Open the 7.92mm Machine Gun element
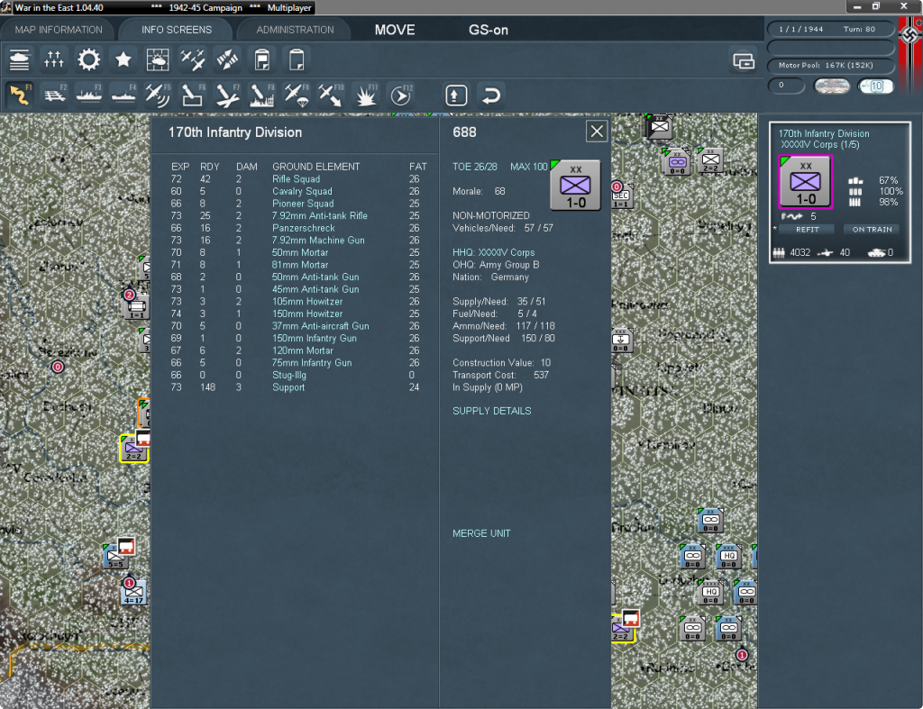 (x=318, y=240)
